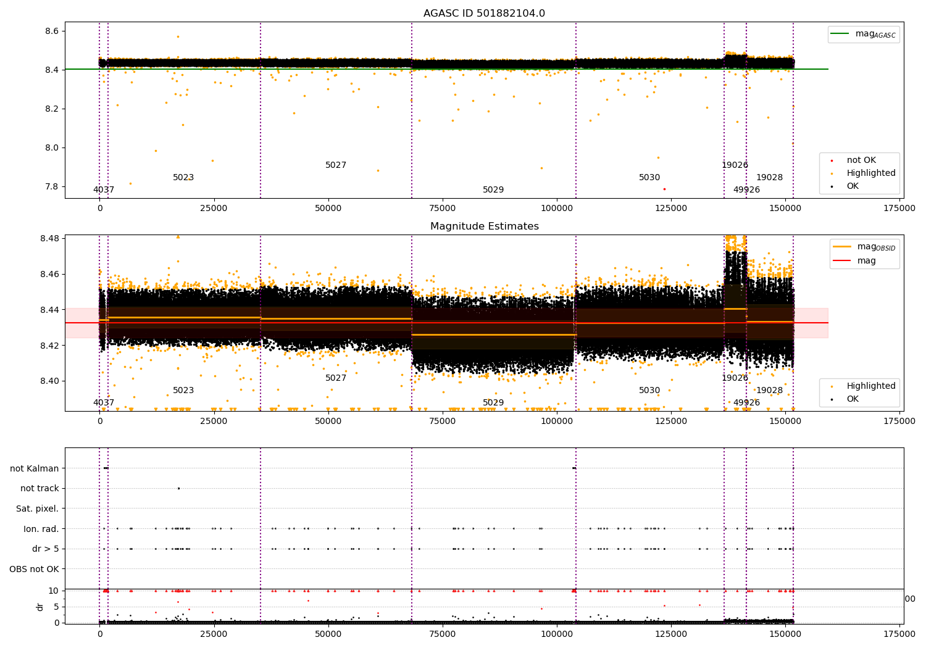Click OBSID label 5023 in the AGASC ID plot

[183, 178]
